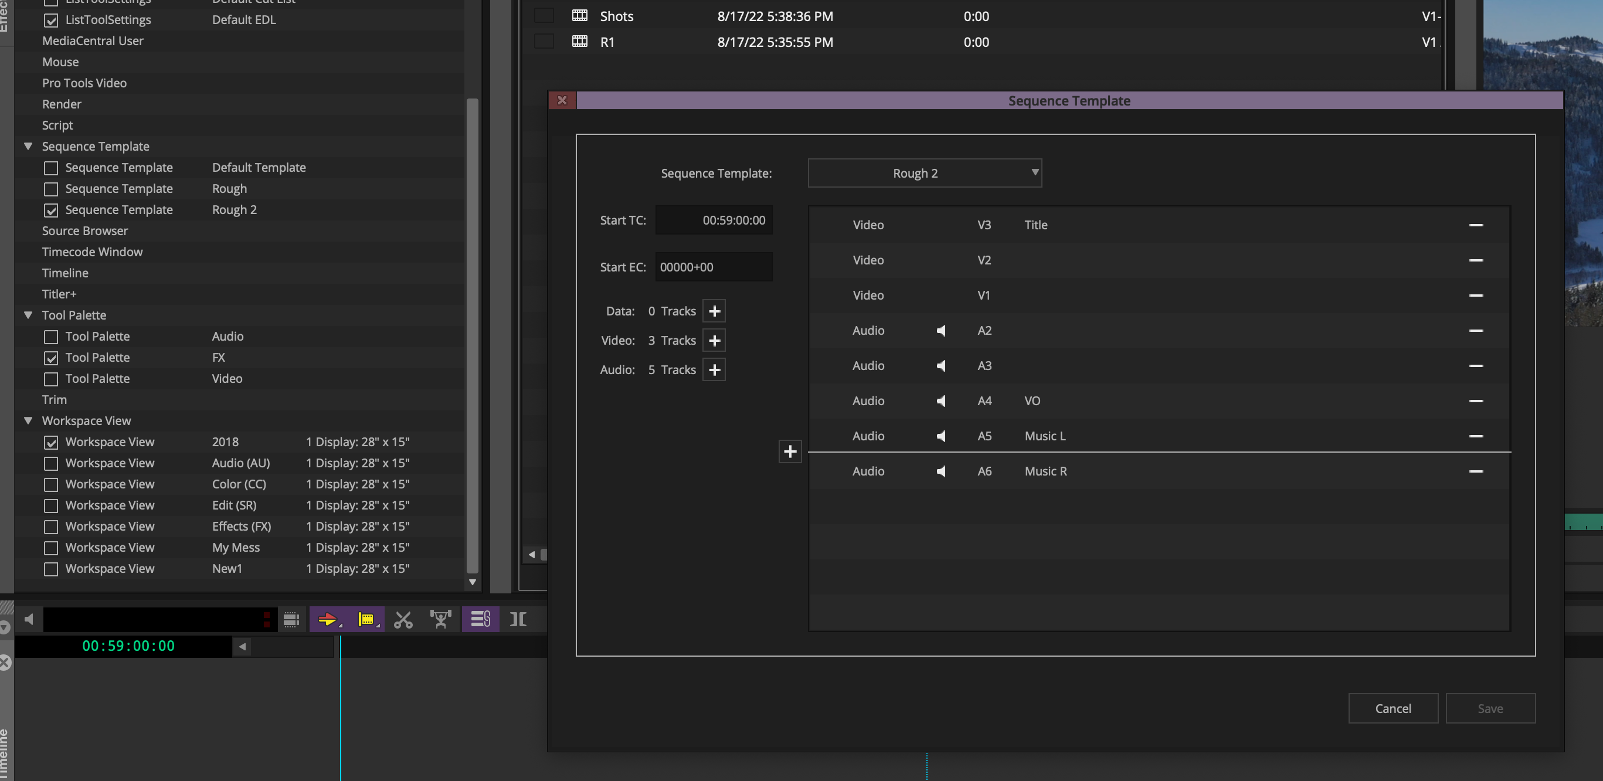This screenshot has width=1603, height=781.
Task: Click the Link Selection icon in timeline toolbar
Action: point(480,619)
